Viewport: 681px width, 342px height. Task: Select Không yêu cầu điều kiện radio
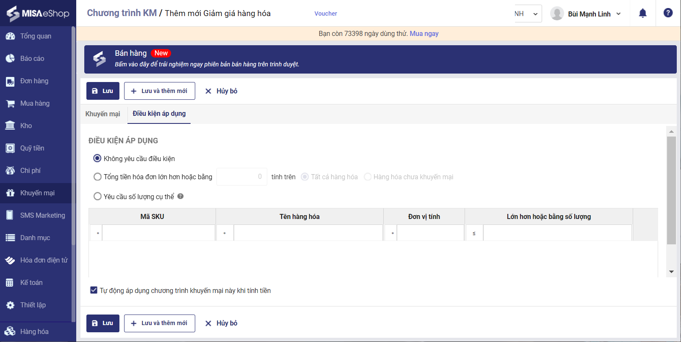click(97, 159)
